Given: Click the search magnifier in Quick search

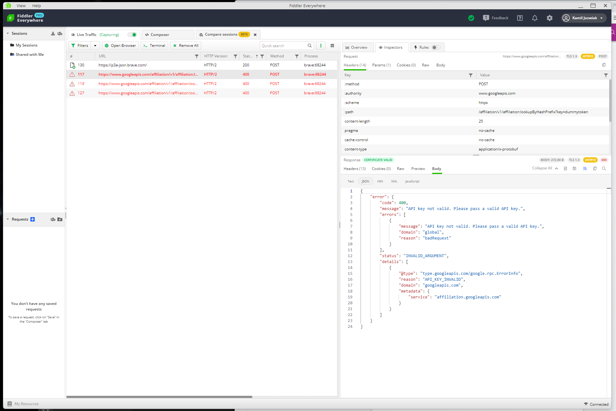Looking at the screenshot, I should click(x=309, y=46).
